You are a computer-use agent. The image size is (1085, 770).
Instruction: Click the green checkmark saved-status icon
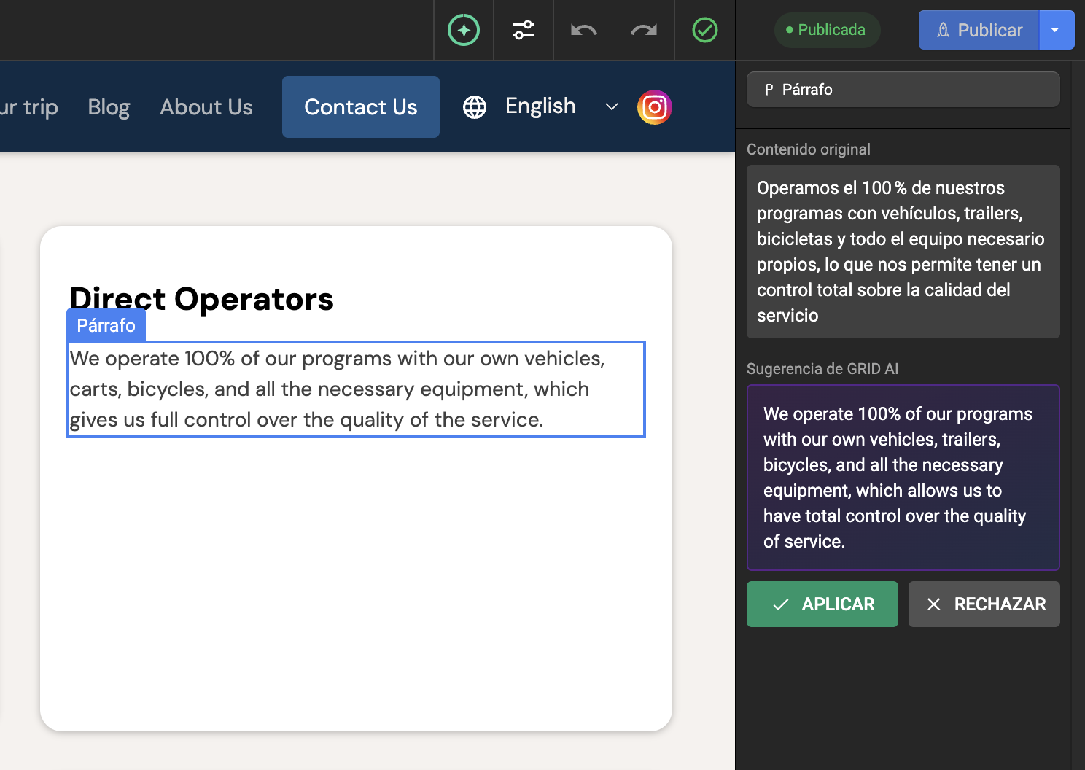[705, 30]
